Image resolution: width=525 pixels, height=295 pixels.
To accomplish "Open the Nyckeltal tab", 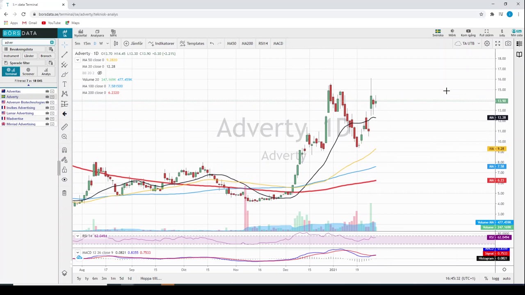I will pos(81,33).
